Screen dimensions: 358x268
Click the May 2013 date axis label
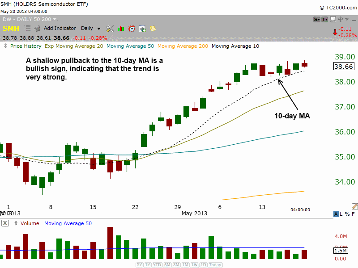click(195, 214)
